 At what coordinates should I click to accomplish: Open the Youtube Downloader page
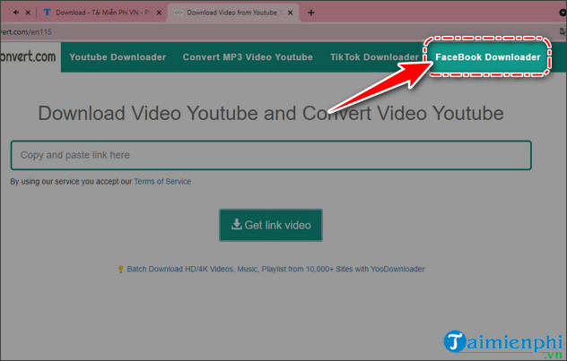click(118, 57)
